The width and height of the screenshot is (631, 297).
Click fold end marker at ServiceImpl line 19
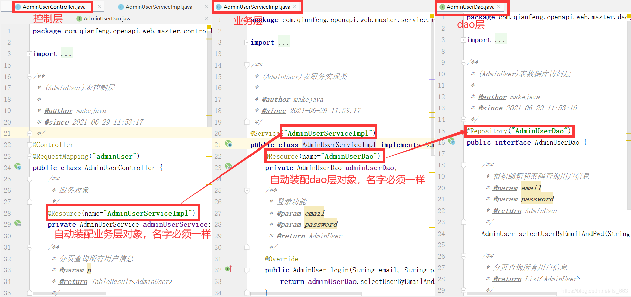(247, 122)
